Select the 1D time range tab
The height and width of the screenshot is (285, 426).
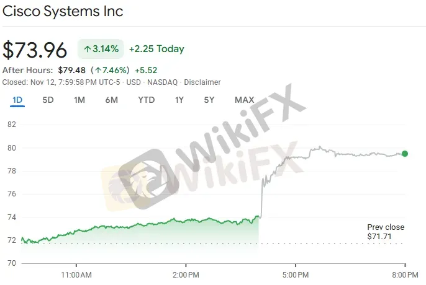tap(17, 100)
